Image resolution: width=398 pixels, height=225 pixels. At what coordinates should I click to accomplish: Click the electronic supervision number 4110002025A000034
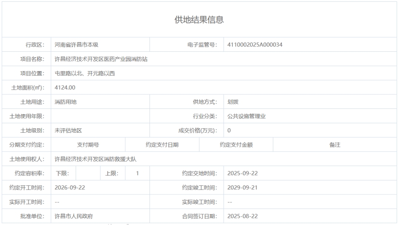(x=255, y=45)
